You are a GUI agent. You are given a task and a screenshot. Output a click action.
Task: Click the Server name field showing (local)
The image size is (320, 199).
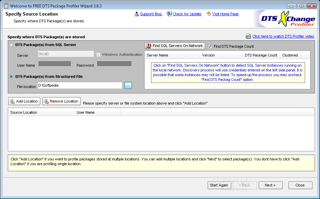(x=66, y=54)
